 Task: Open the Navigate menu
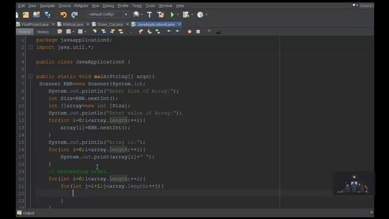[47, 5]
